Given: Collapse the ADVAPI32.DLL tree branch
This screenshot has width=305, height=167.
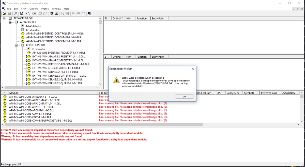Looking at the screenshot, I should tap(10, 22).
